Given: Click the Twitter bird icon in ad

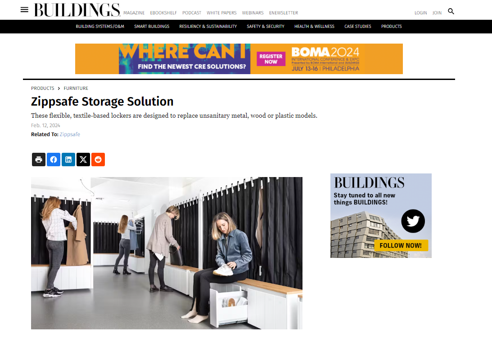Looking at the screenshot, I should pos(413,221).
